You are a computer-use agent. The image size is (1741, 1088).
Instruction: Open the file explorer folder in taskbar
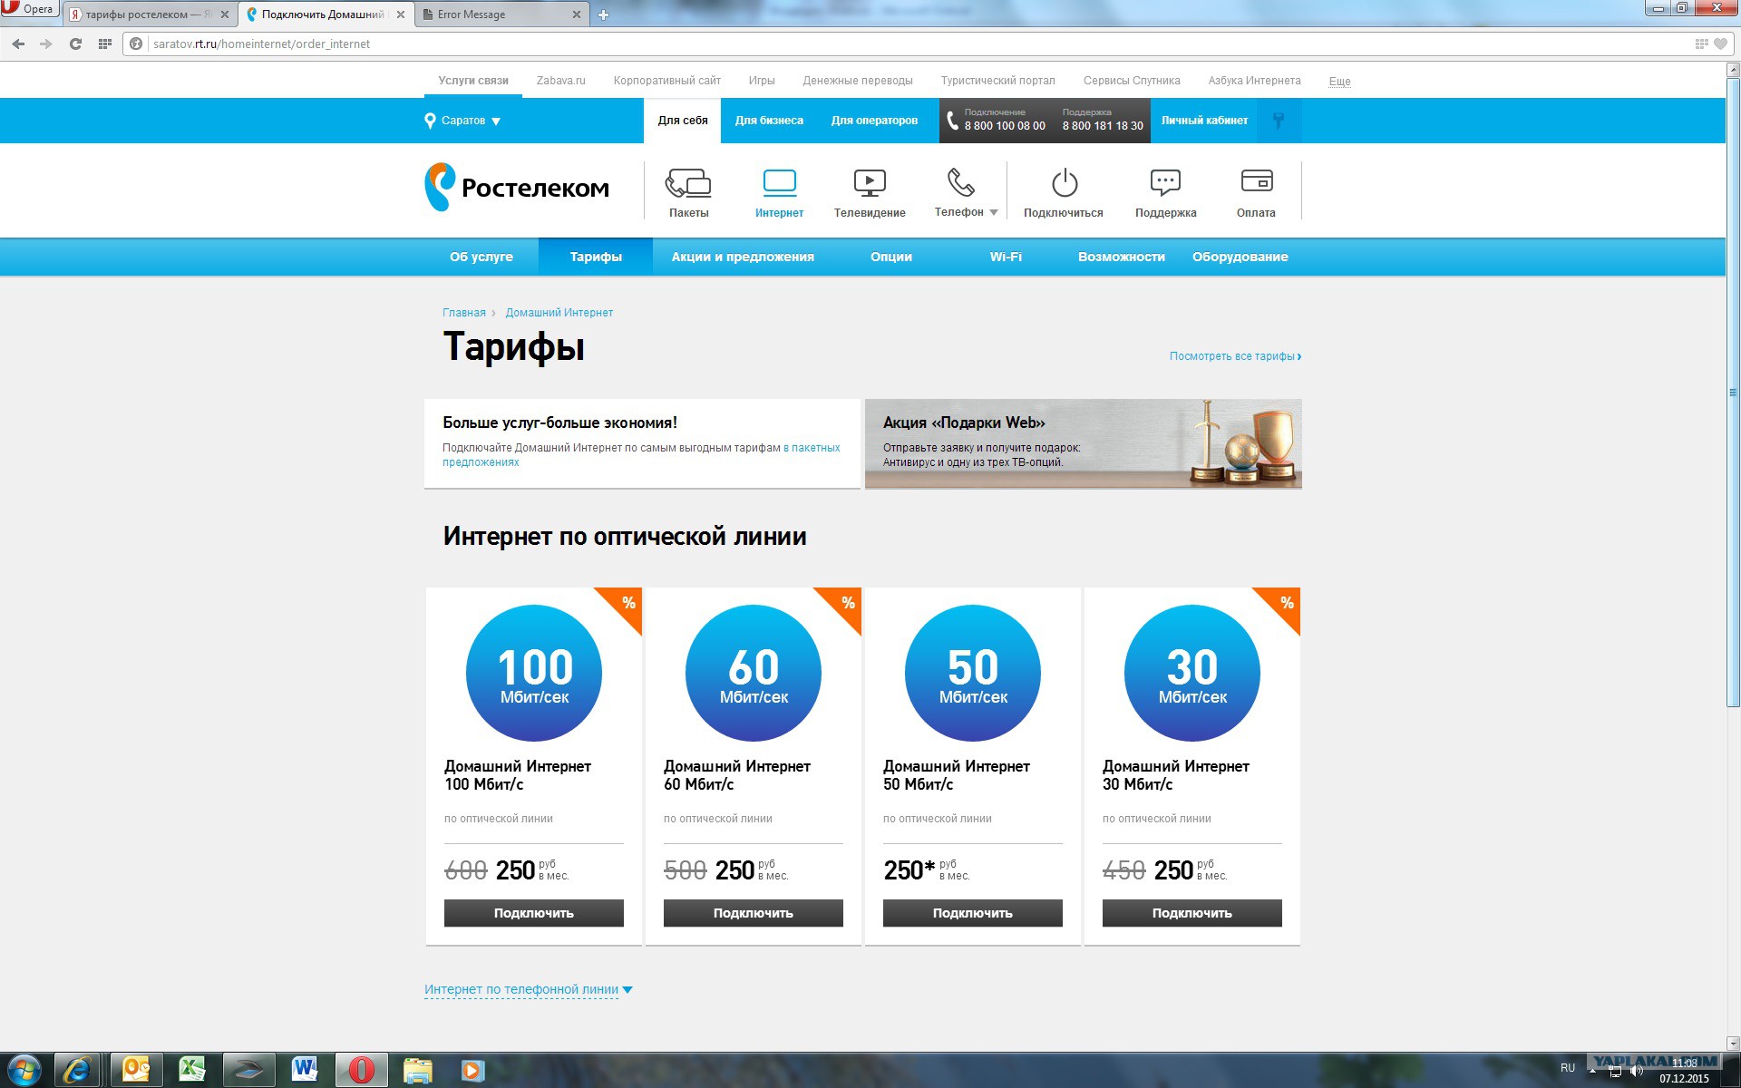click(417, 1070)
